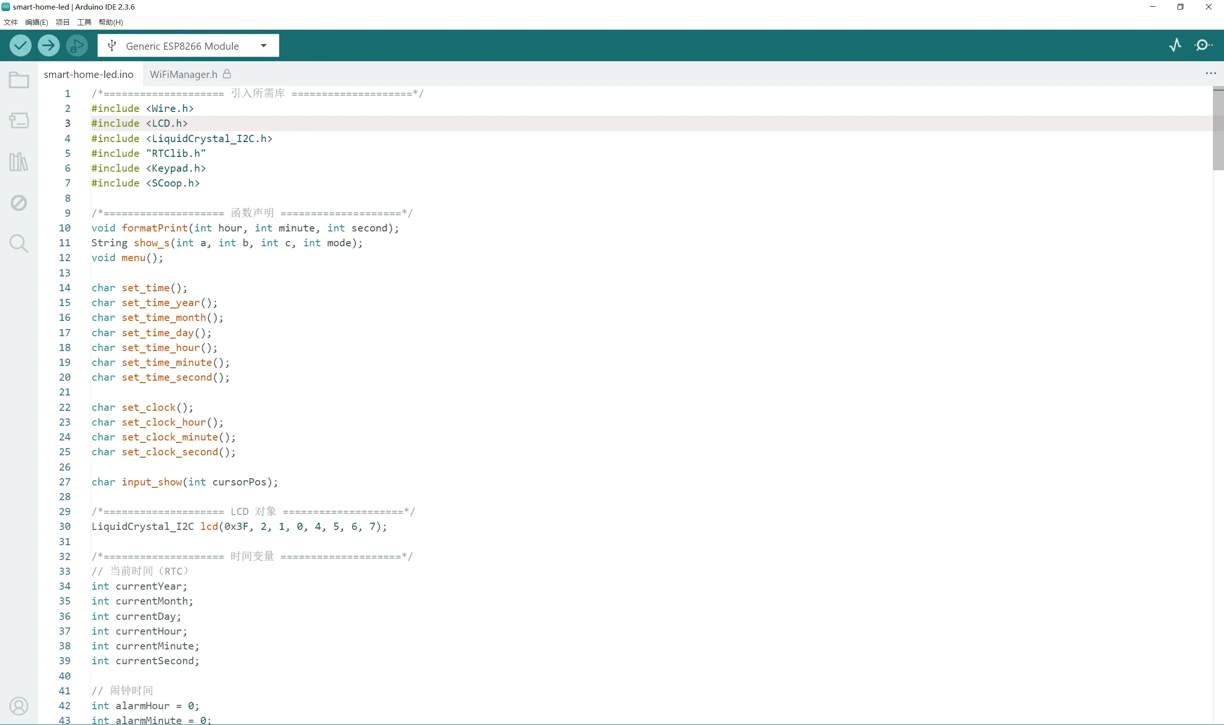This screenshot has width=1224, height=725.
Task: Click the Upload arrow button
Action: click(x=48, y=45)
